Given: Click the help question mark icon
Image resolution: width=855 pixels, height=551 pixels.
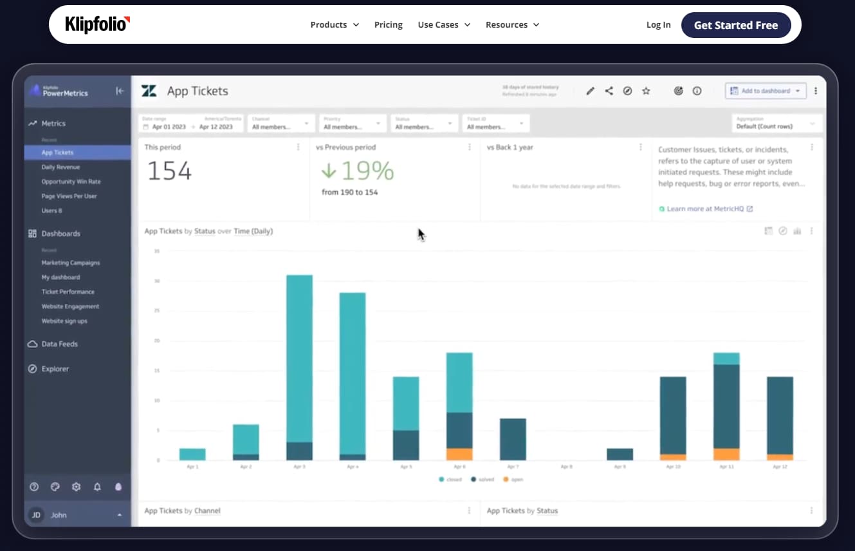Looking at the screenshot, I should (35, 487).
